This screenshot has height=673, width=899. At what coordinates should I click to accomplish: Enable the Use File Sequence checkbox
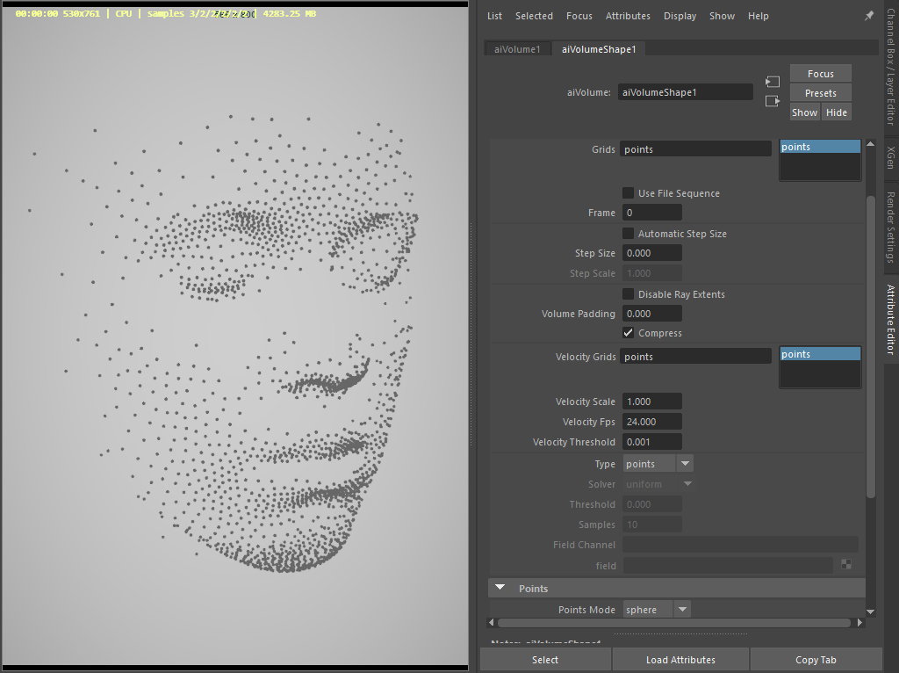click(x=629, y=193)
